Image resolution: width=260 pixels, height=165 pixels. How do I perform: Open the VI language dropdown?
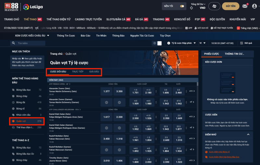tap(202, 43)
